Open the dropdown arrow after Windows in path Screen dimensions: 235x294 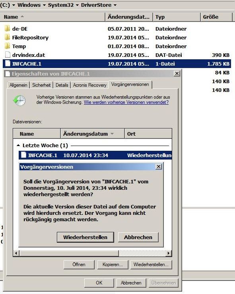click(x=44, y=5)
